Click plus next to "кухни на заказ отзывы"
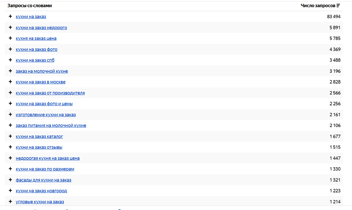Image resolution: width=352 pixels, height=210 pixels. (x=10, y=147)
